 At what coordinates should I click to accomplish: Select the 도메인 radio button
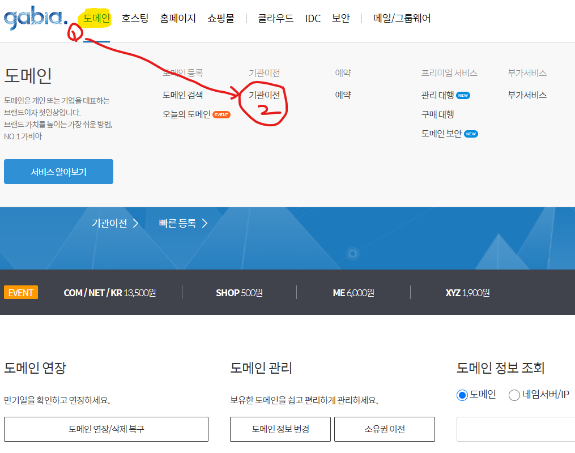click(x=462, y=395)
